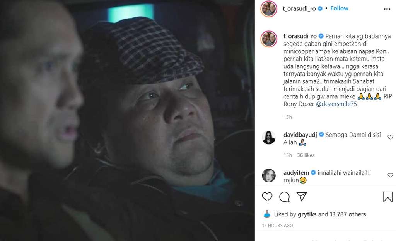Open davidbayudj's profile avatar

269,138
